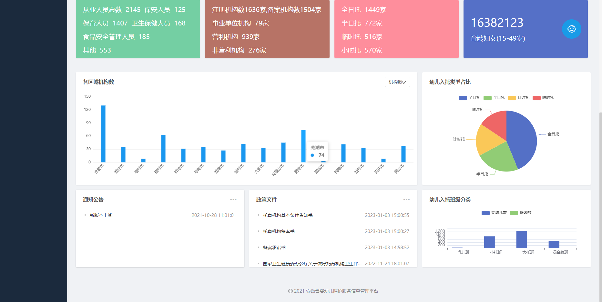This screenshot has width=602, height=302.
Task: Click the 乳儿班 axis label
Action: coord(464,252)
